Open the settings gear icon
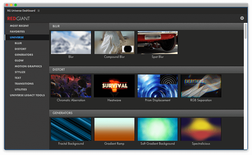 tap(242, 18)
